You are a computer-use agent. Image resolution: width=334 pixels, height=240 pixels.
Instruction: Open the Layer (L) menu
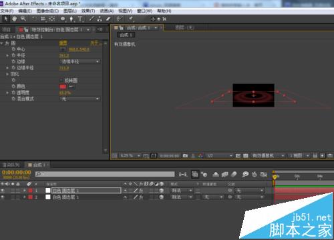[x=70, y=11]
